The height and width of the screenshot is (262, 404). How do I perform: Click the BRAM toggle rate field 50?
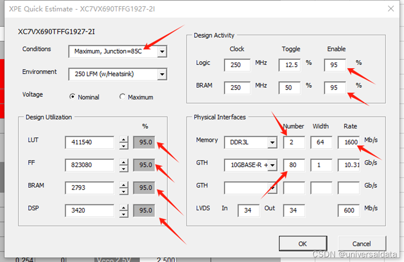(x=290, y=88)
